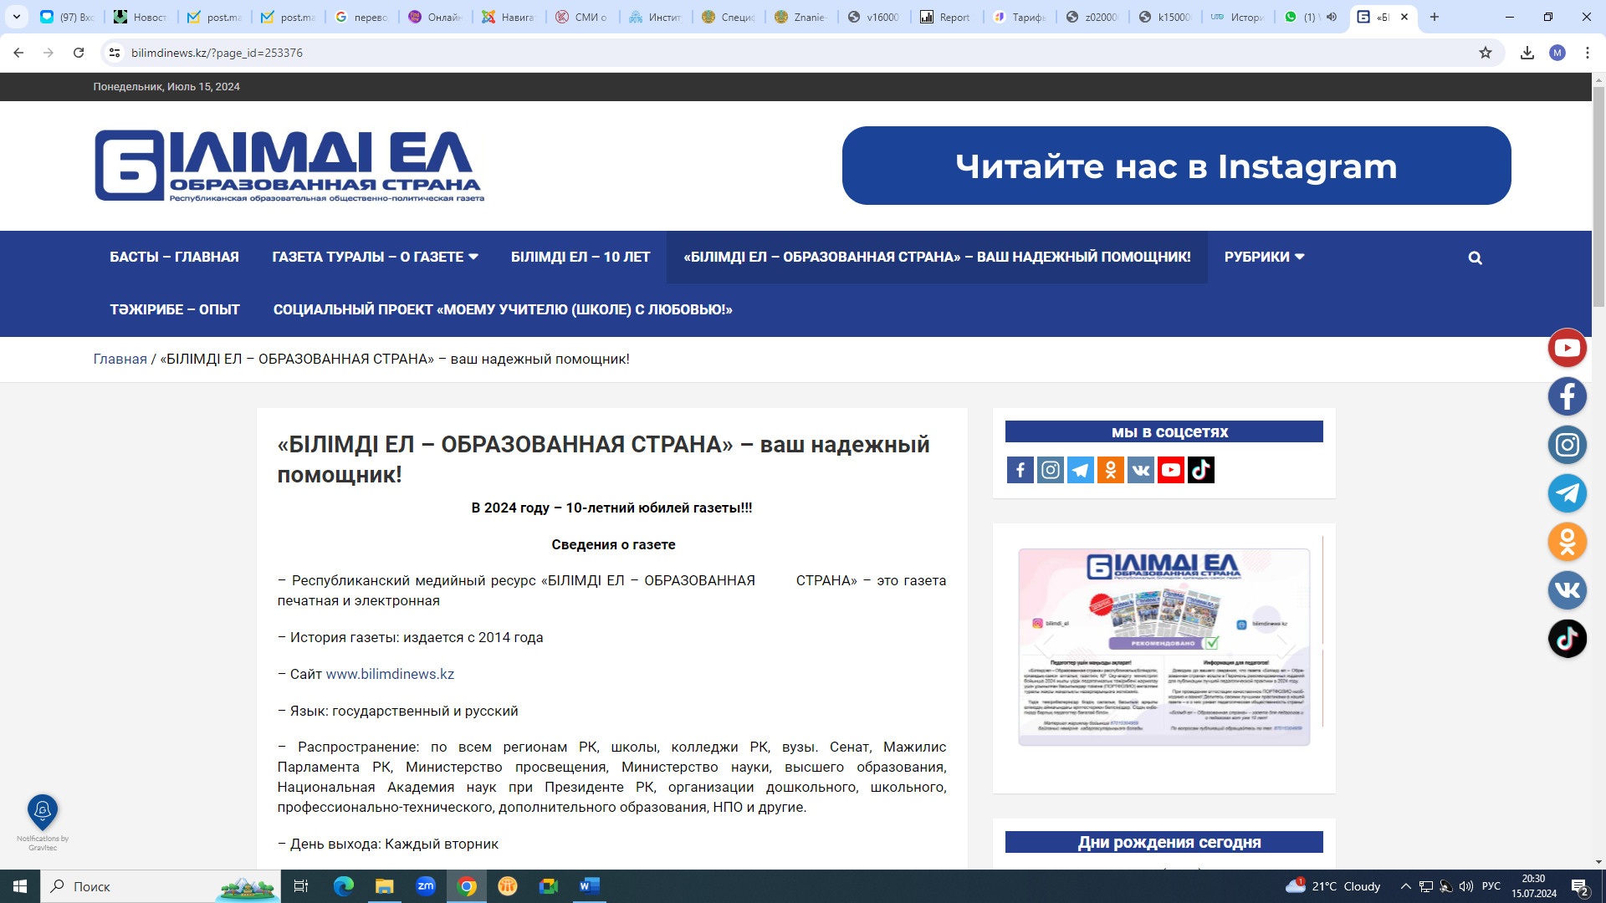Expand 'Газета туралы – О газете' submenu
The width and height of the screenshot is (1606, 903).
(x=375, y=257)
